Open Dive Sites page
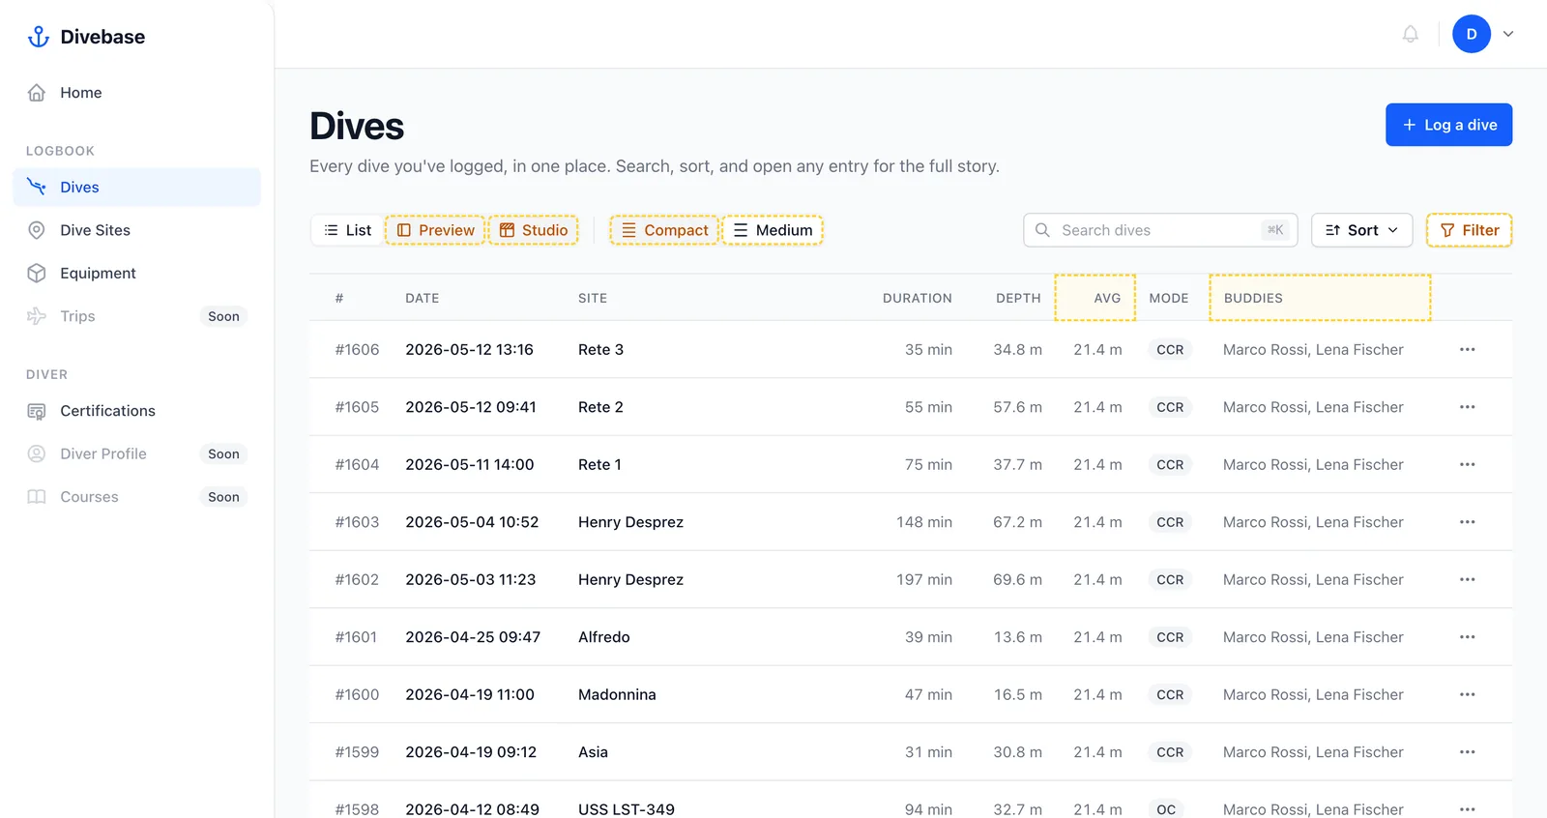Viewport: 1547px width, 818px height. [136, 230]
